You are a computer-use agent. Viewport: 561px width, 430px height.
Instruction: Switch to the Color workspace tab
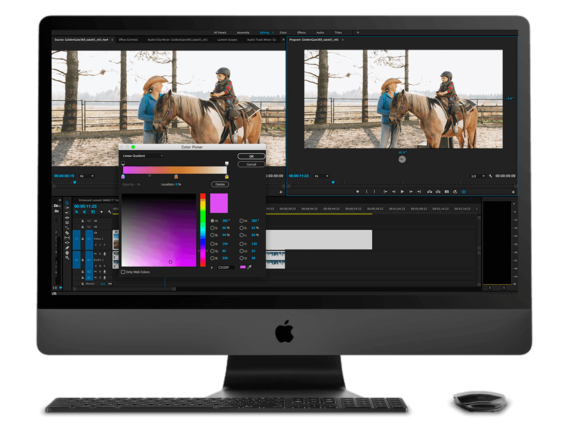(x=283, y=33)
